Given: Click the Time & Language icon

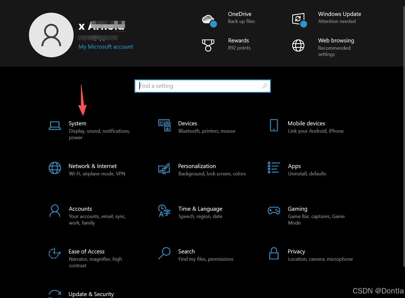Looking at the screenshot, I should click(164, 211).
